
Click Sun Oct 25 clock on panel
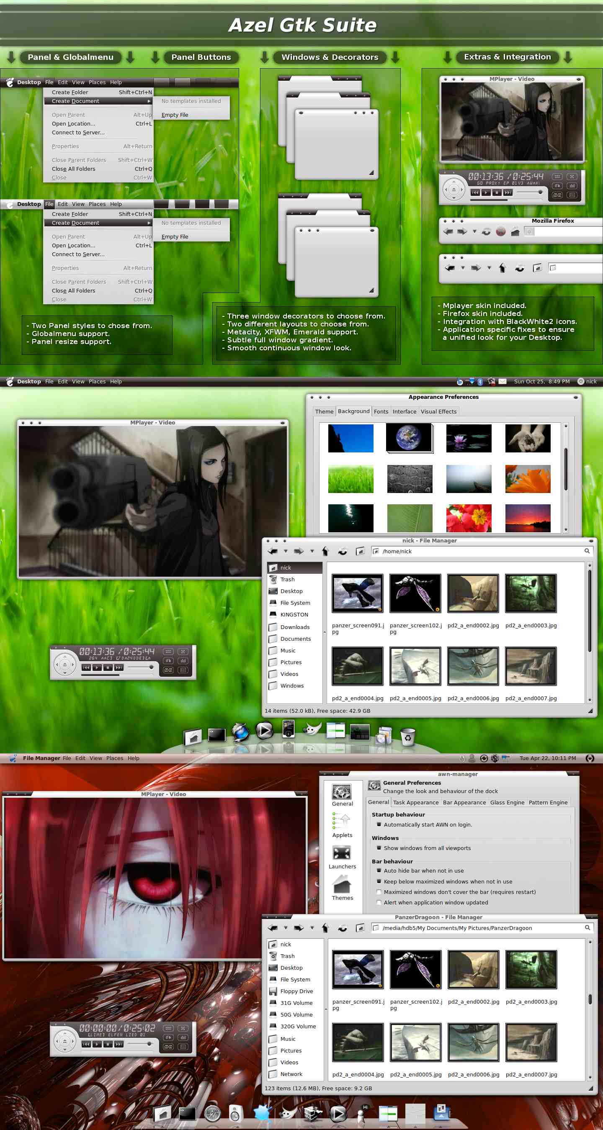(541, 382)
